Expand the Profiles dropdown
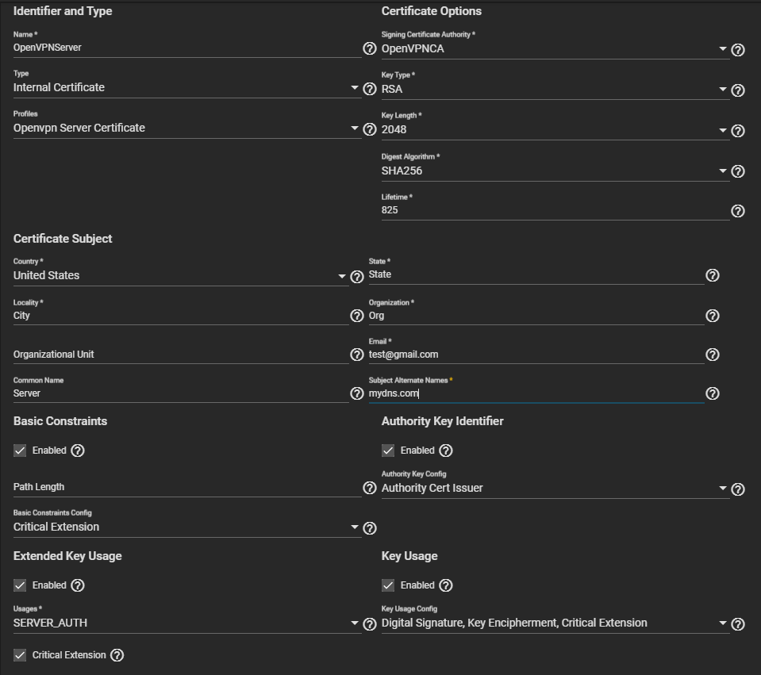The image size is (761, 675). (x=186, y=128)
